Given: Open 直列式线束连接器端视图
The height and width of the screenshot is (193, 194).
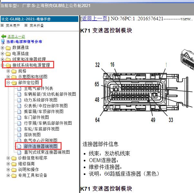Looking at the screenshot, I should pyautogui.click(x=47, y=152).
